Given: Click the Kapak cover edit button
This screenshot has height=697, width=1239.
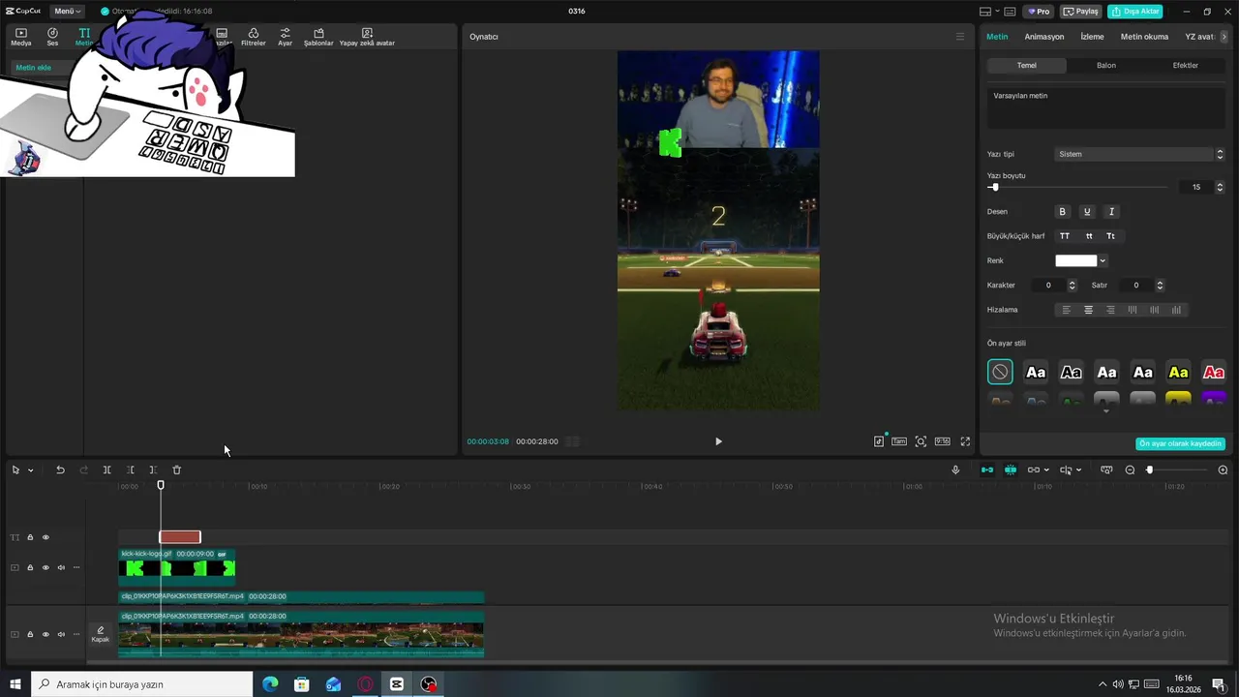Looking at the screenshot, I should tap(101, 634).
